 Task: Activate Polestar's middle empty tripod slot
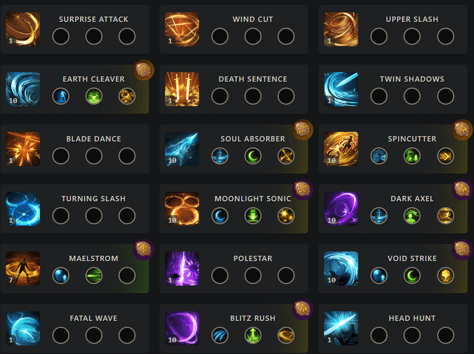[x=253, y=276]
